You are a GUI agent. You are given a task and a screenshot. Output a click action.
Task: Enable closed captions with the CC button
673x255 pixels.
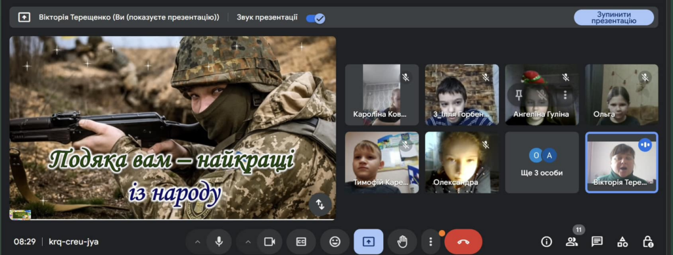pos(301,242)
